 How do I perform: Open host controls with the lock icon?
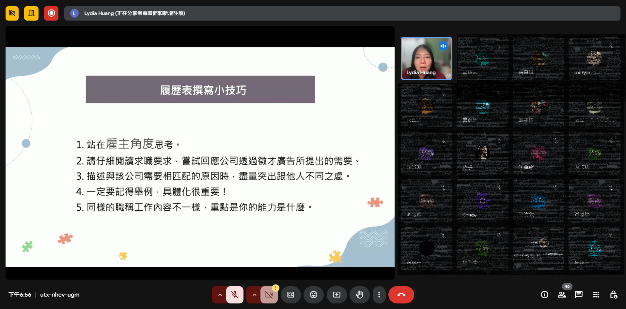(613, 295)
